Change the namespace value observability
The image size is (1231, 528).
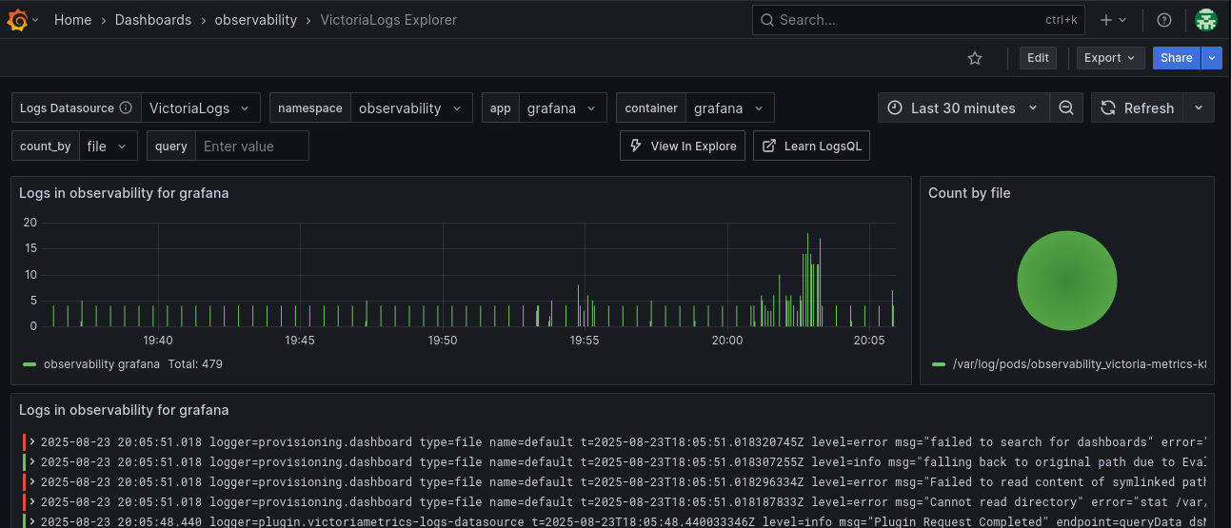[411, 108]
